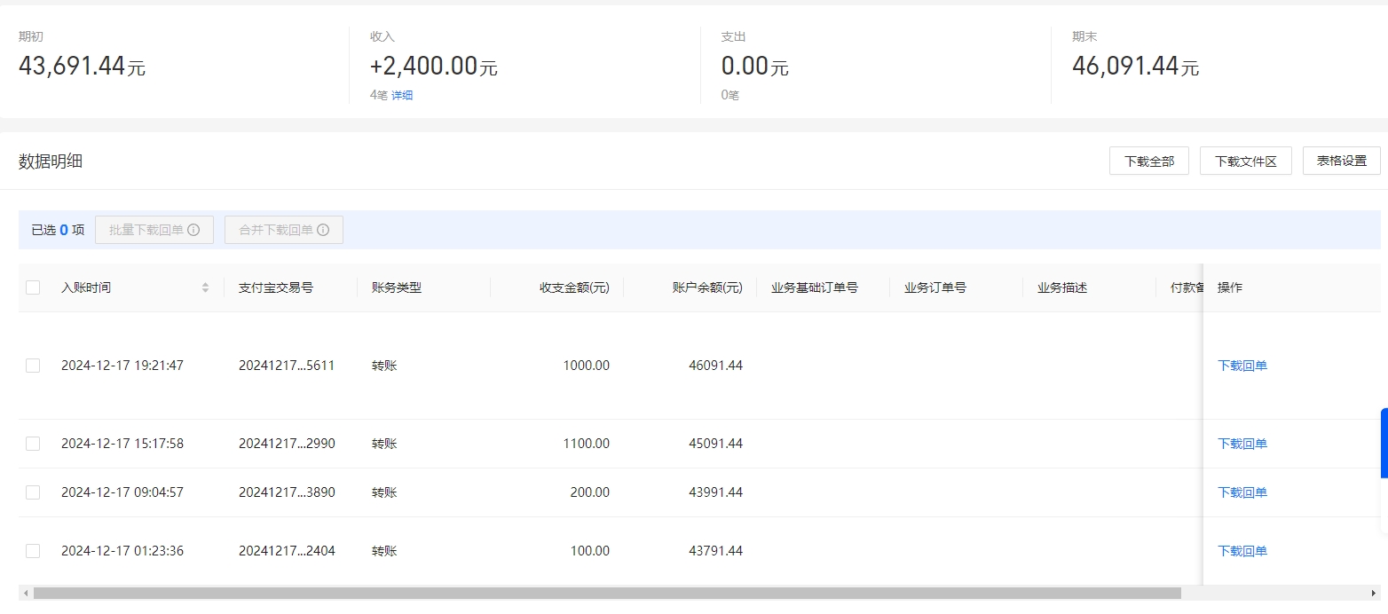Click the 操作 column header

[1230, 287]
